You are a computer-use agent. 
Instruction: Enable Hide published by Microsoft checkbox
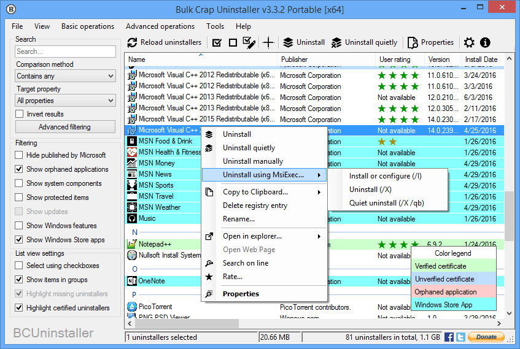pos(20,156)
